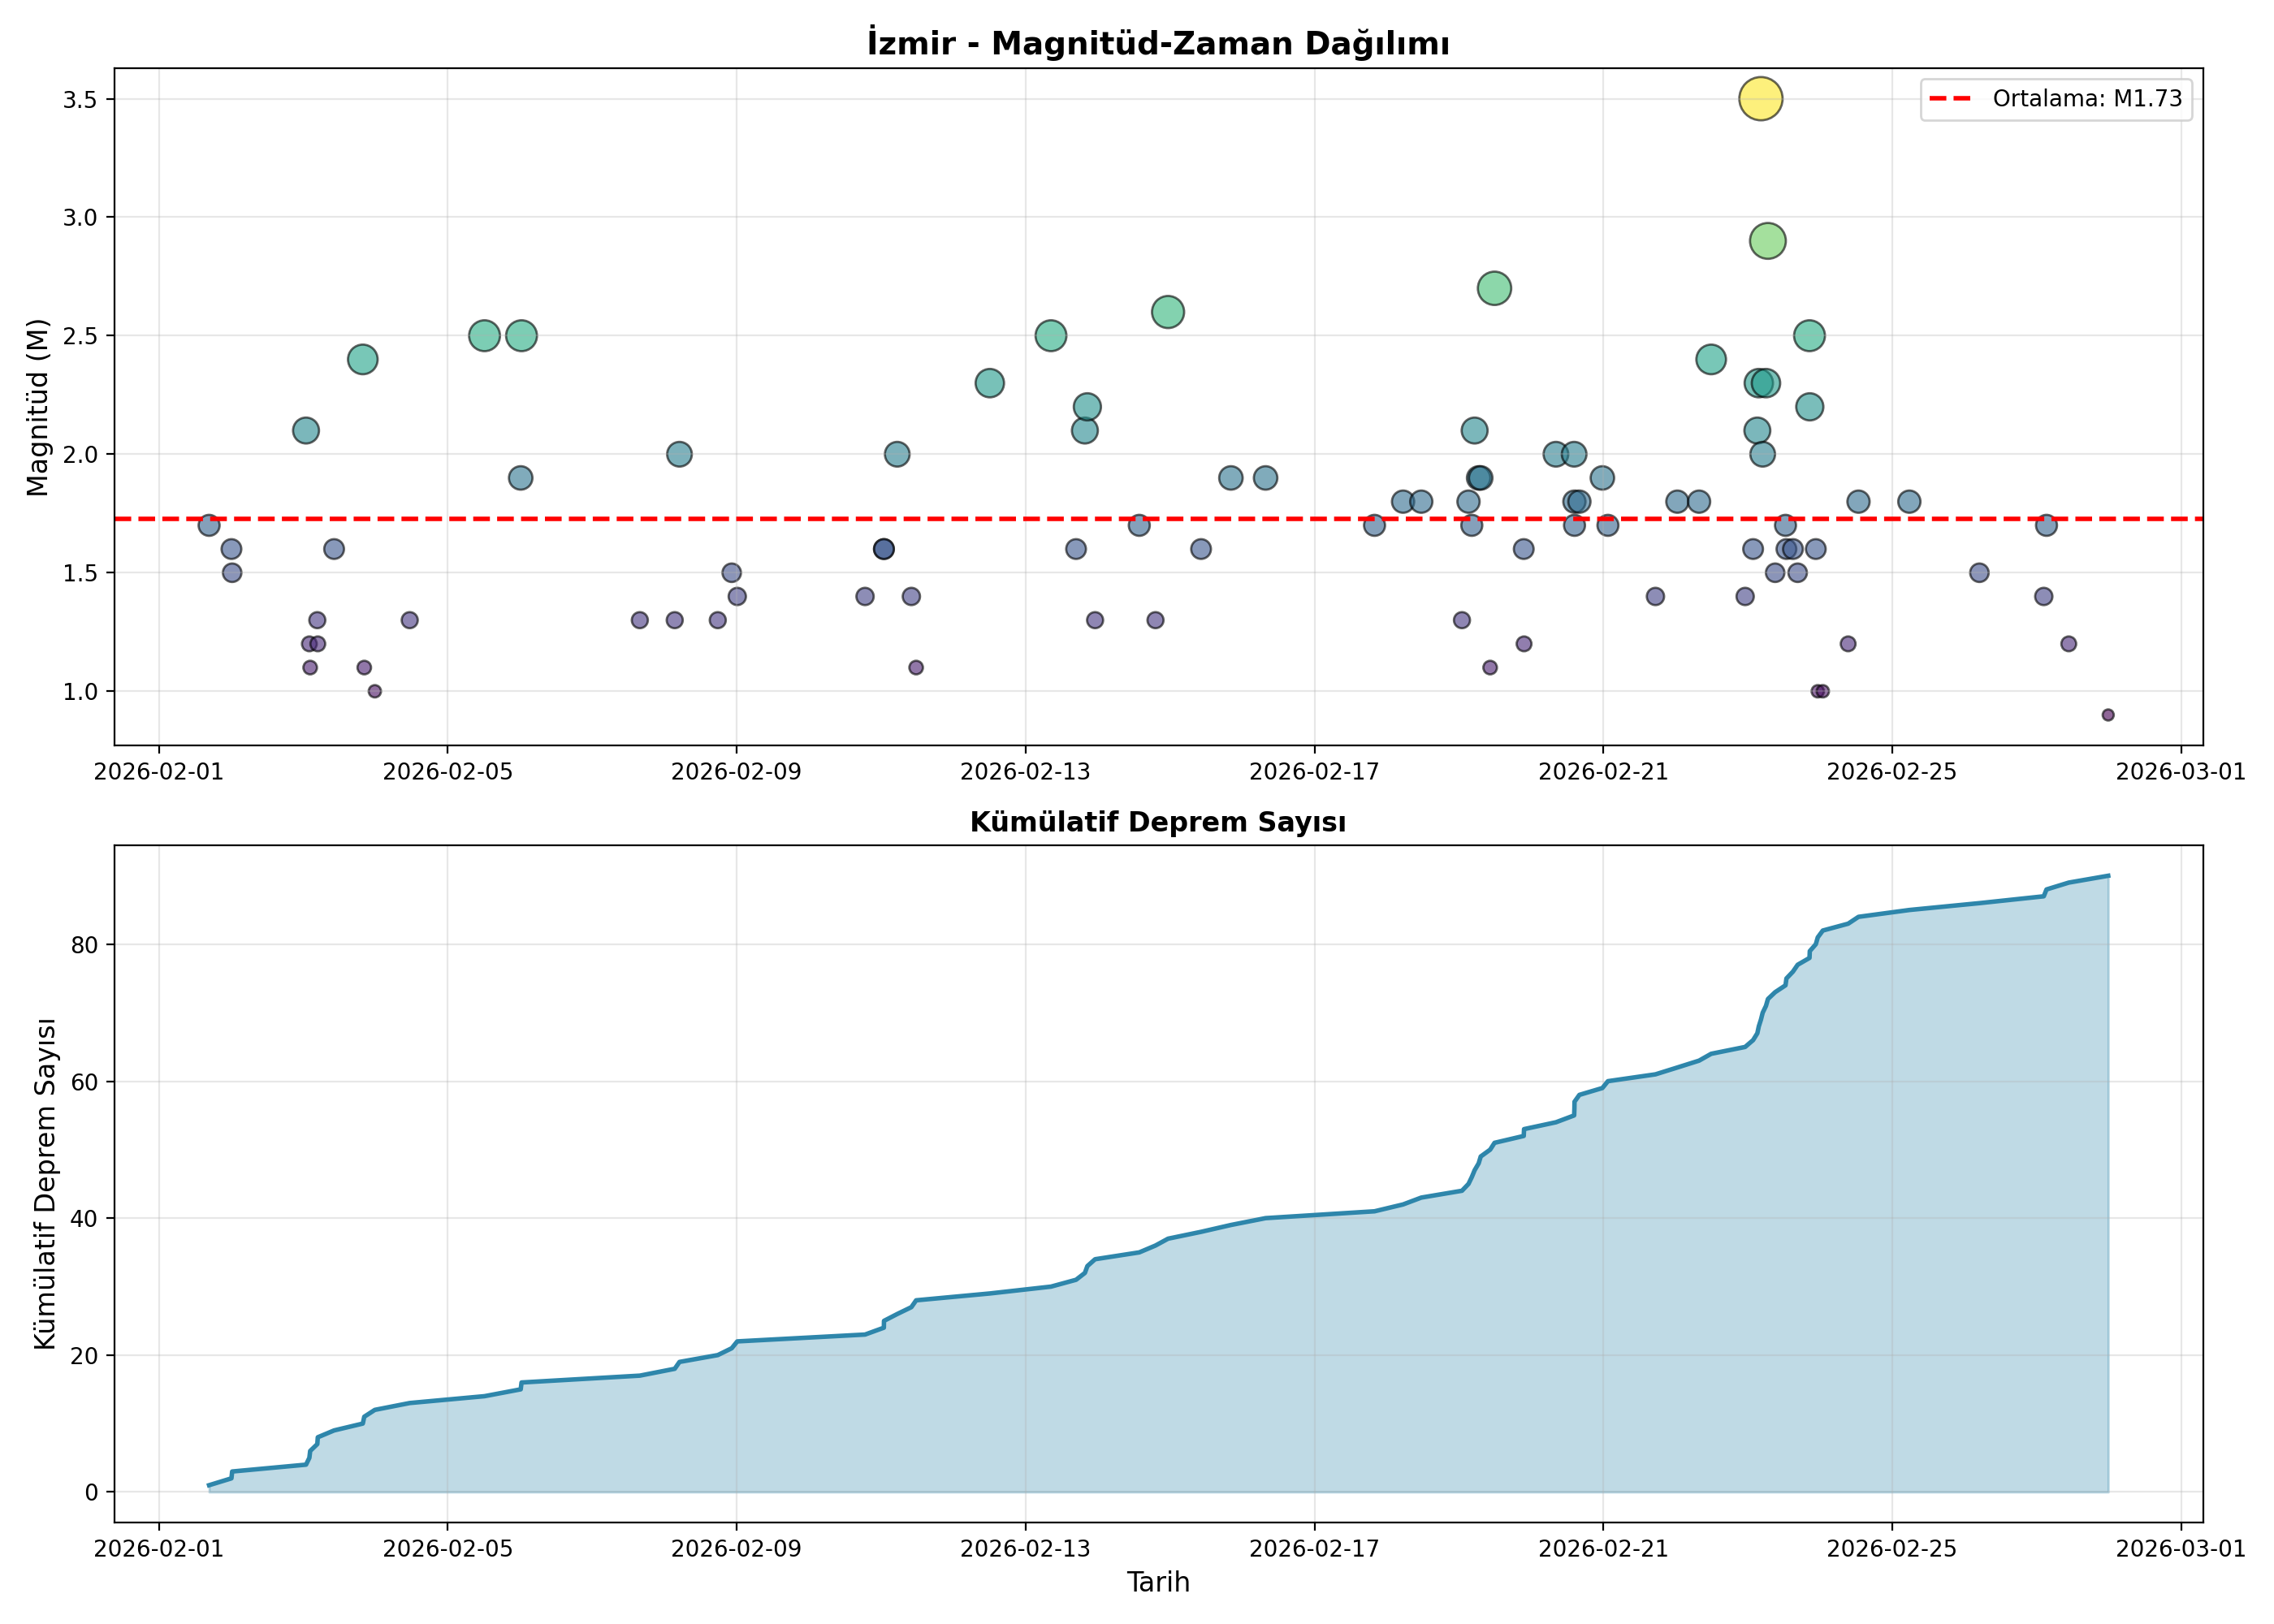Click "2026-03-01" under the magnitude chart
Viewport: 2274px width, 1624px height.
pyautogui.click(x=2181, y=772)
